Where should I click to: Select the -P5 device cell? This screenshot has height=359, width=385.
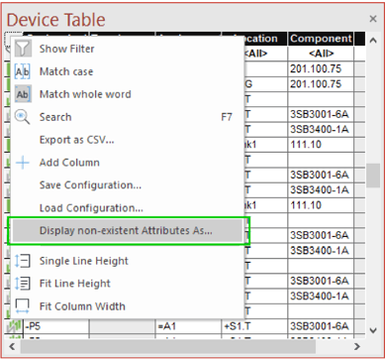55,326
